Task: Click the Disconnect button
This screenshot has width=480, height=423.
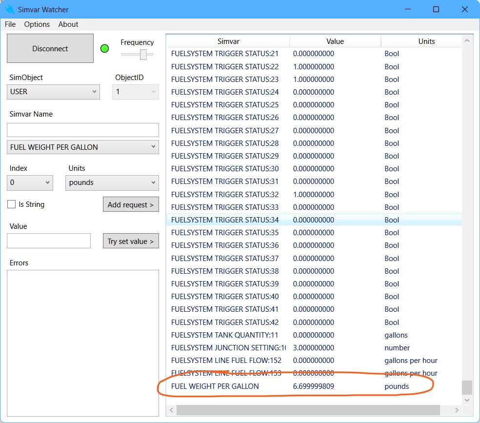Action: (x=50, y=48)
